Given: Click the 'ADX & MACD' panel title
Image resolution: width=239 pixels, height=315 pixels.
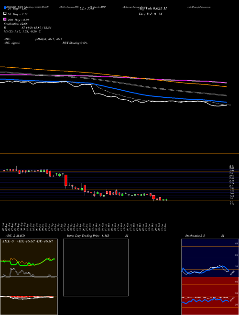Looking at the screenshot, I should pos(15,236).
